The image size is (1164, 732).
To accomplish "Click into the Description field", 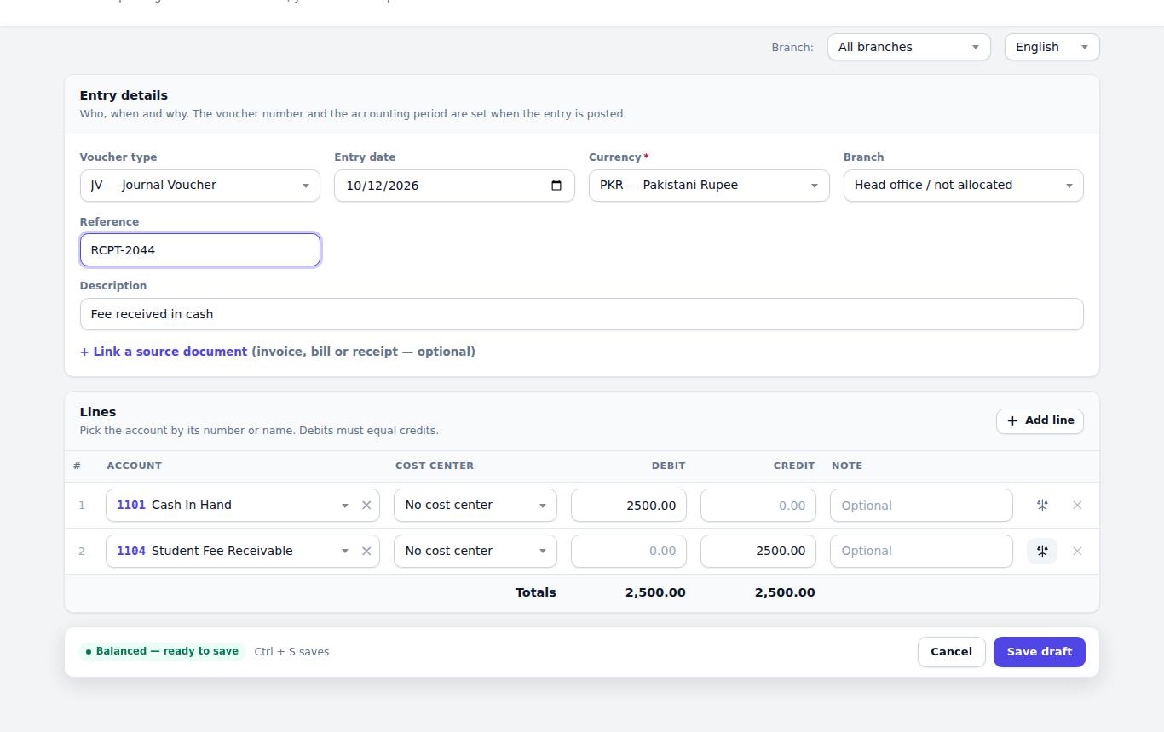I will click(581, 314).
